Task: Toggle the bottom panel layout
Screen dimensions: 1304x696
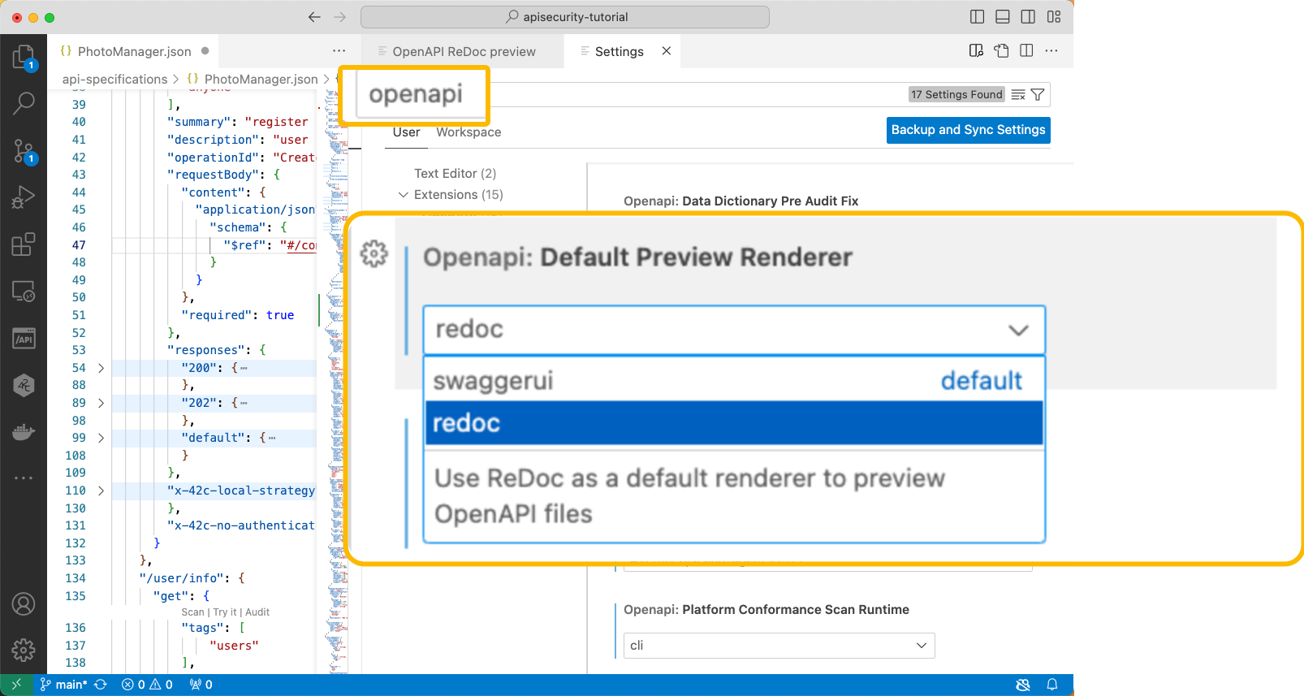Action: [x=1003, y=17]
